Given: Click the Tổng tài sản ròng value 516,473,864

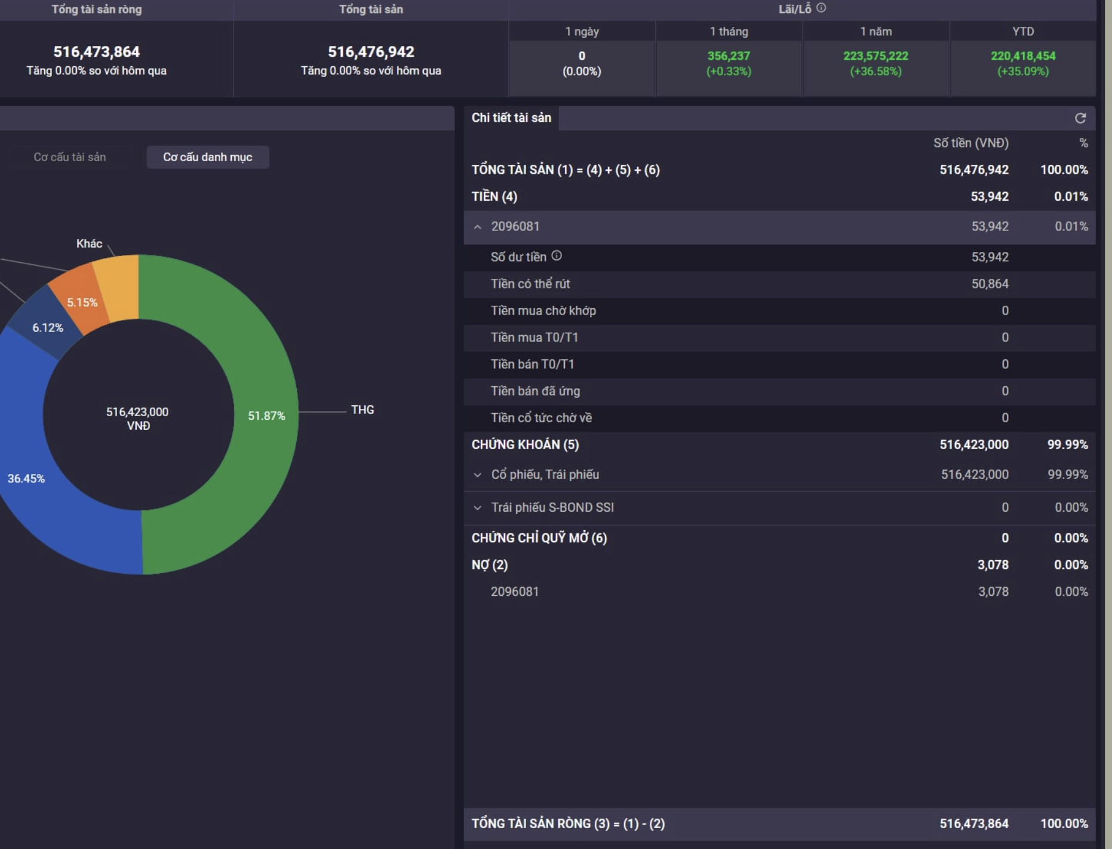Looking at the screenshot, I should click(x=96, y=52).
